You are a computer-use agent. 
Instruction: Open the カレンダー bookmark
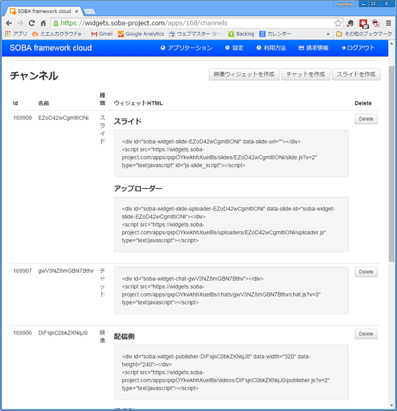[275, 34]
